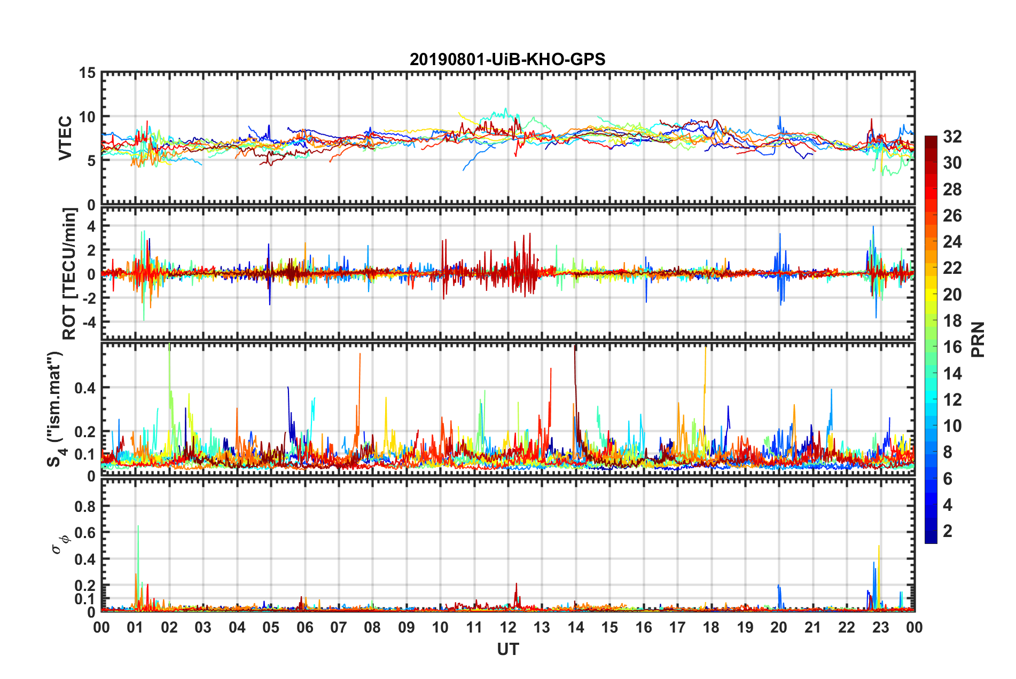Click the UT x-axis label
1016x679 pixels.
tap(508, 649)
